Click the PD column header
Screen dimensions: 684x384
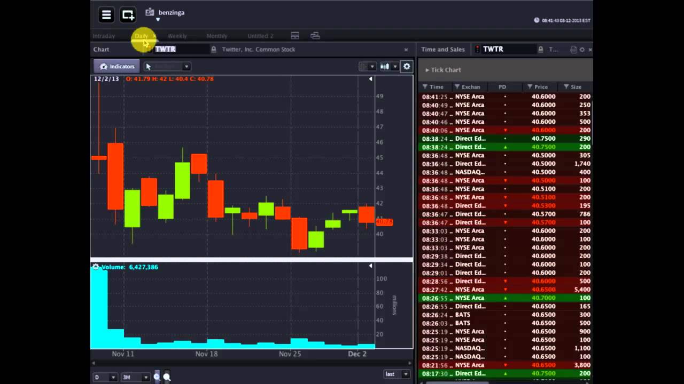pos(502,87)
